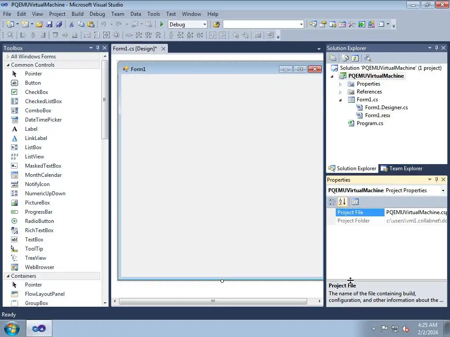Save the current file with the floppy icon
Viewport: 450px width, 337px height.
pyautogui.click(x=49, y=25)
